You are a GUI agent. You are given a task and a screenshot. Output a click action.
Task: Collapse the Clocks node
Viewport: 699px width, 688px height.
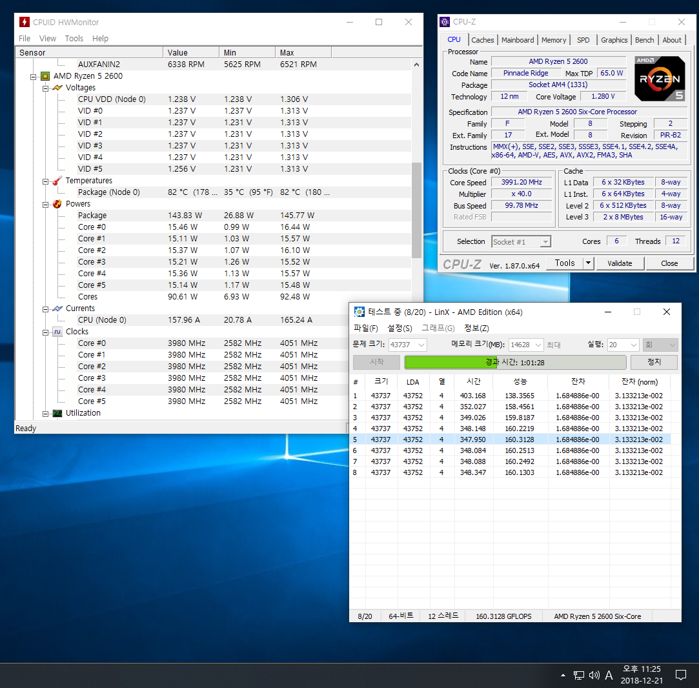pos(45,332)
